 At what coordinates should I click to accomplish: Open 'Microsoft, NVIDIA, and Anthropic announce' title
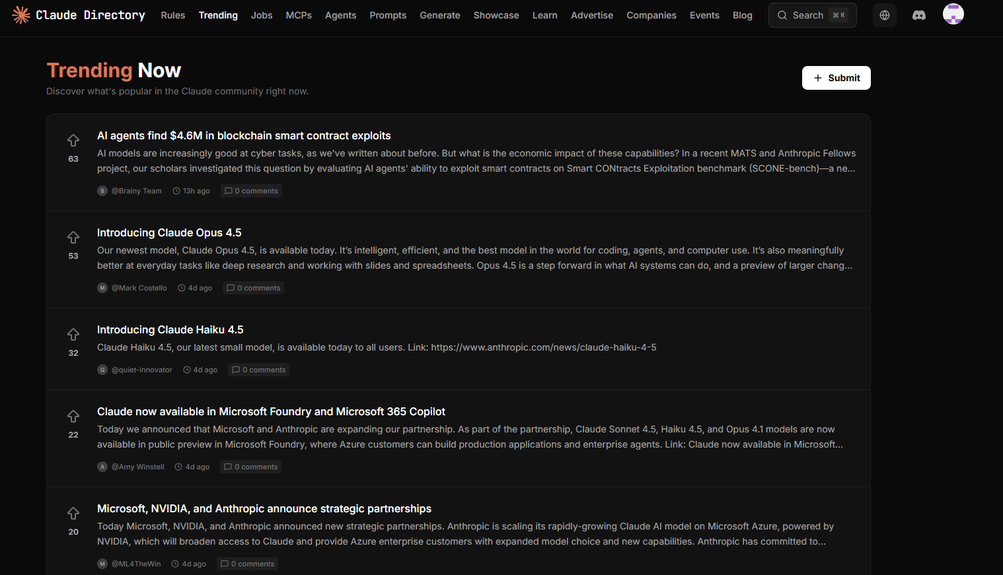(x=264, y=508)
